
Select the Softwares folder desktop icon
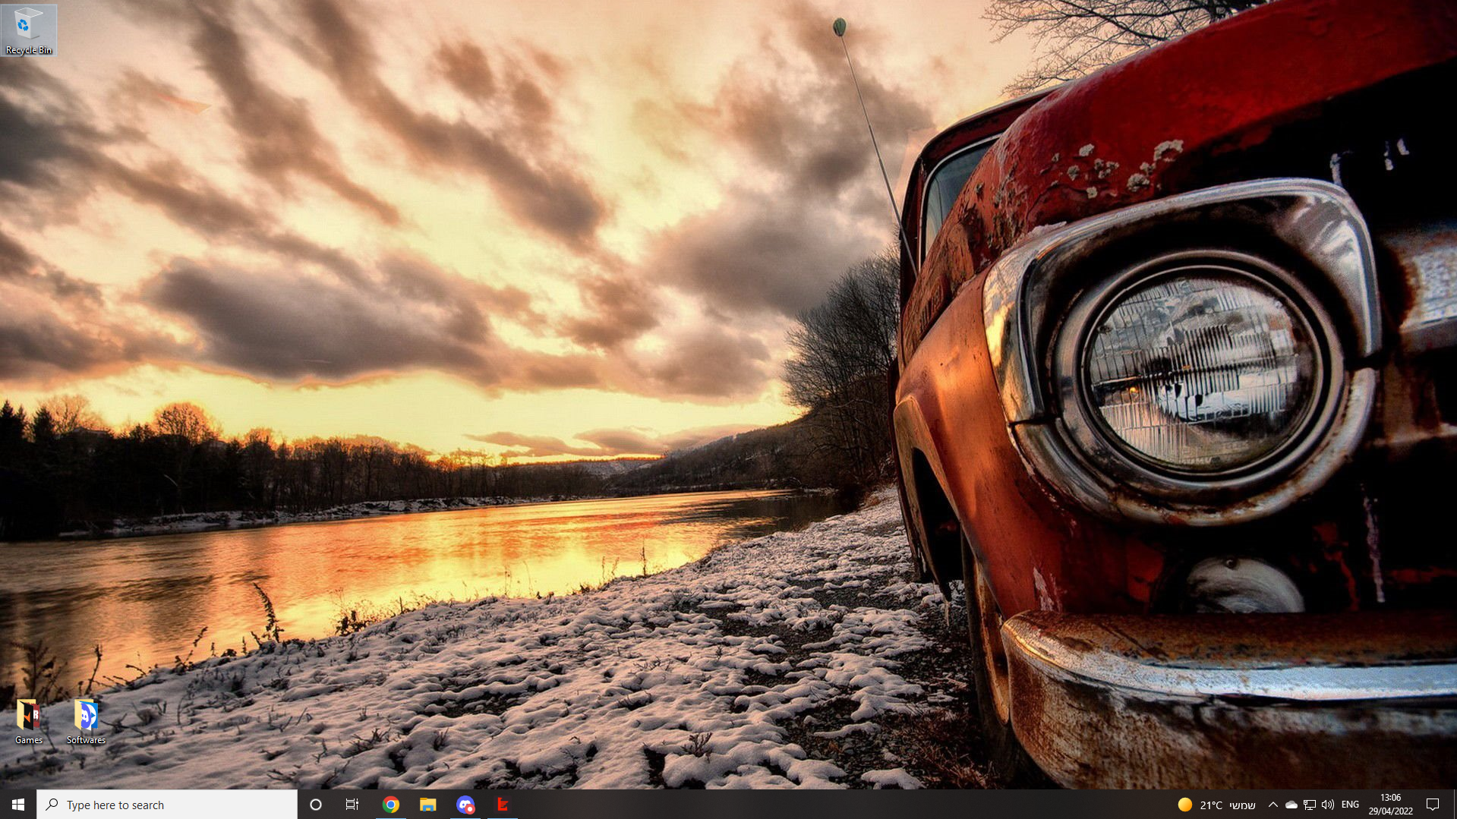tap(86, 722)
